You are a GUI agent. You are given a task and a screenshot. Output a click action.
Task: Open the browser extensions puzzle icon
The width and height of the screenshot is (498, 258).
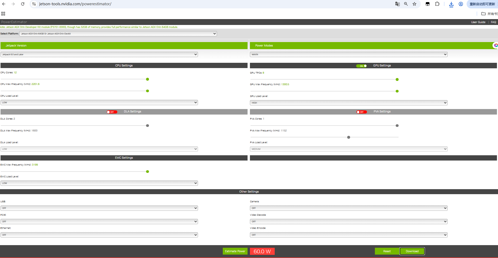[x=437, y=4]
